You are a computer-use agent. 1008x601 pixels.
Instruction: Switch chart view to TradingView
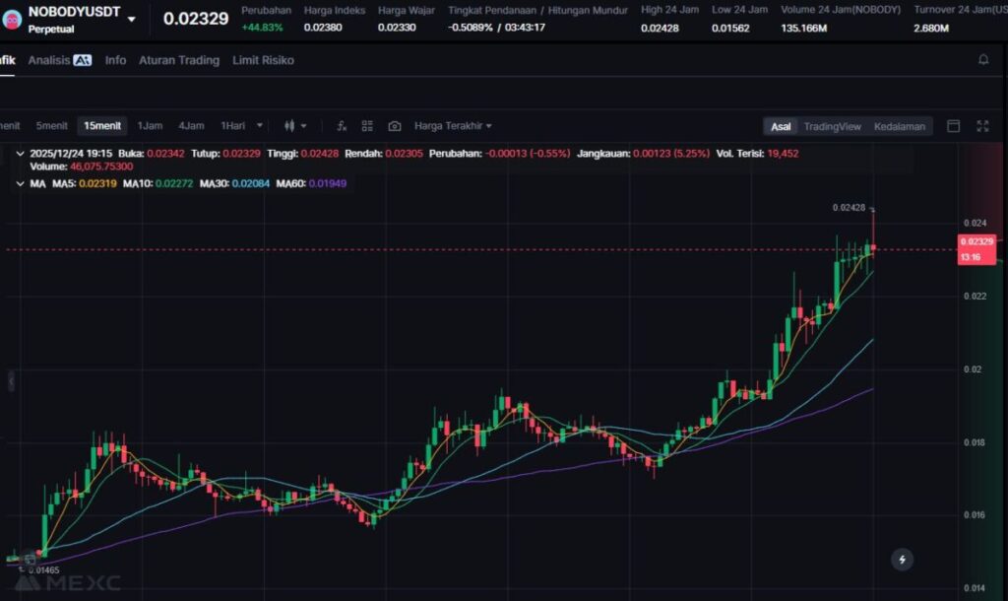pyautogui.click(x=832, y=126)
